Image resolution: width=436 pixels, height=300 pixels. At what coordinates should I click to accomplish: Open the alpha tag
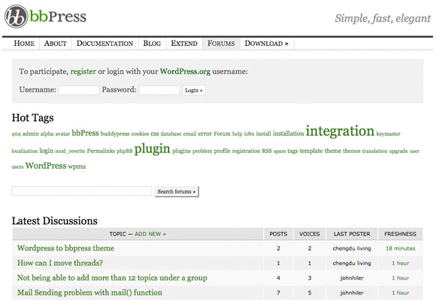pyautogui.click(x=47, y=133)
